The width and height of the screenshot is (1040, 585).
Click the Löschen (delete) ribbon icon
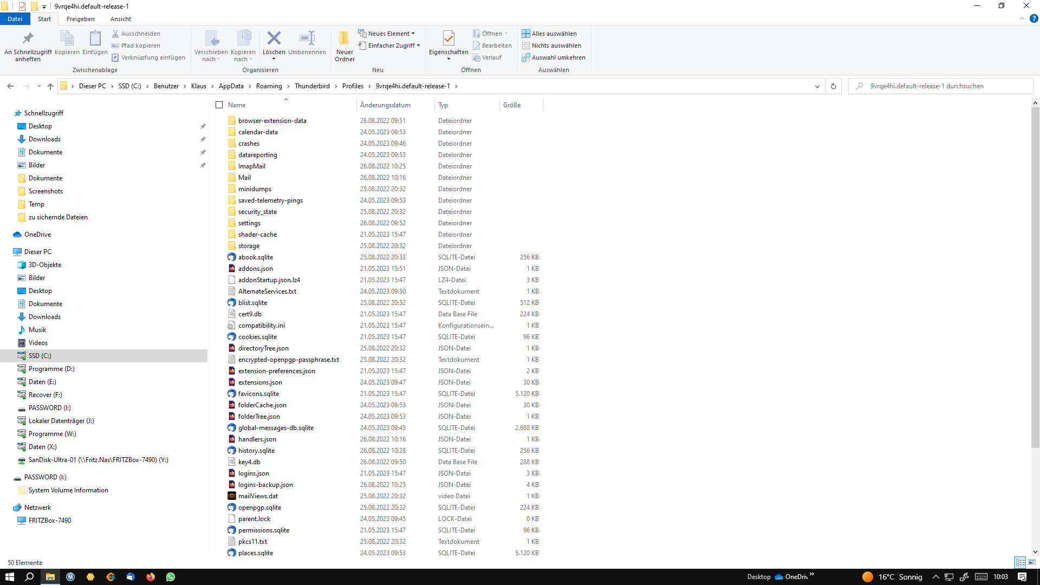pos(274,39)
